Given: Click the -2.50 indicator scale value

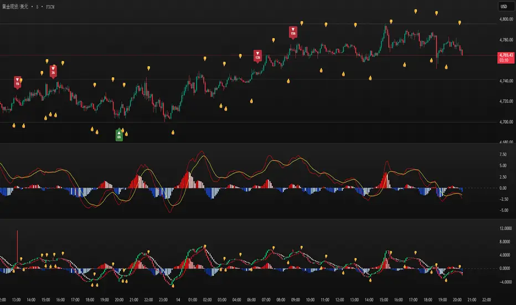Looking at the screenshot, I should [504, 199].
